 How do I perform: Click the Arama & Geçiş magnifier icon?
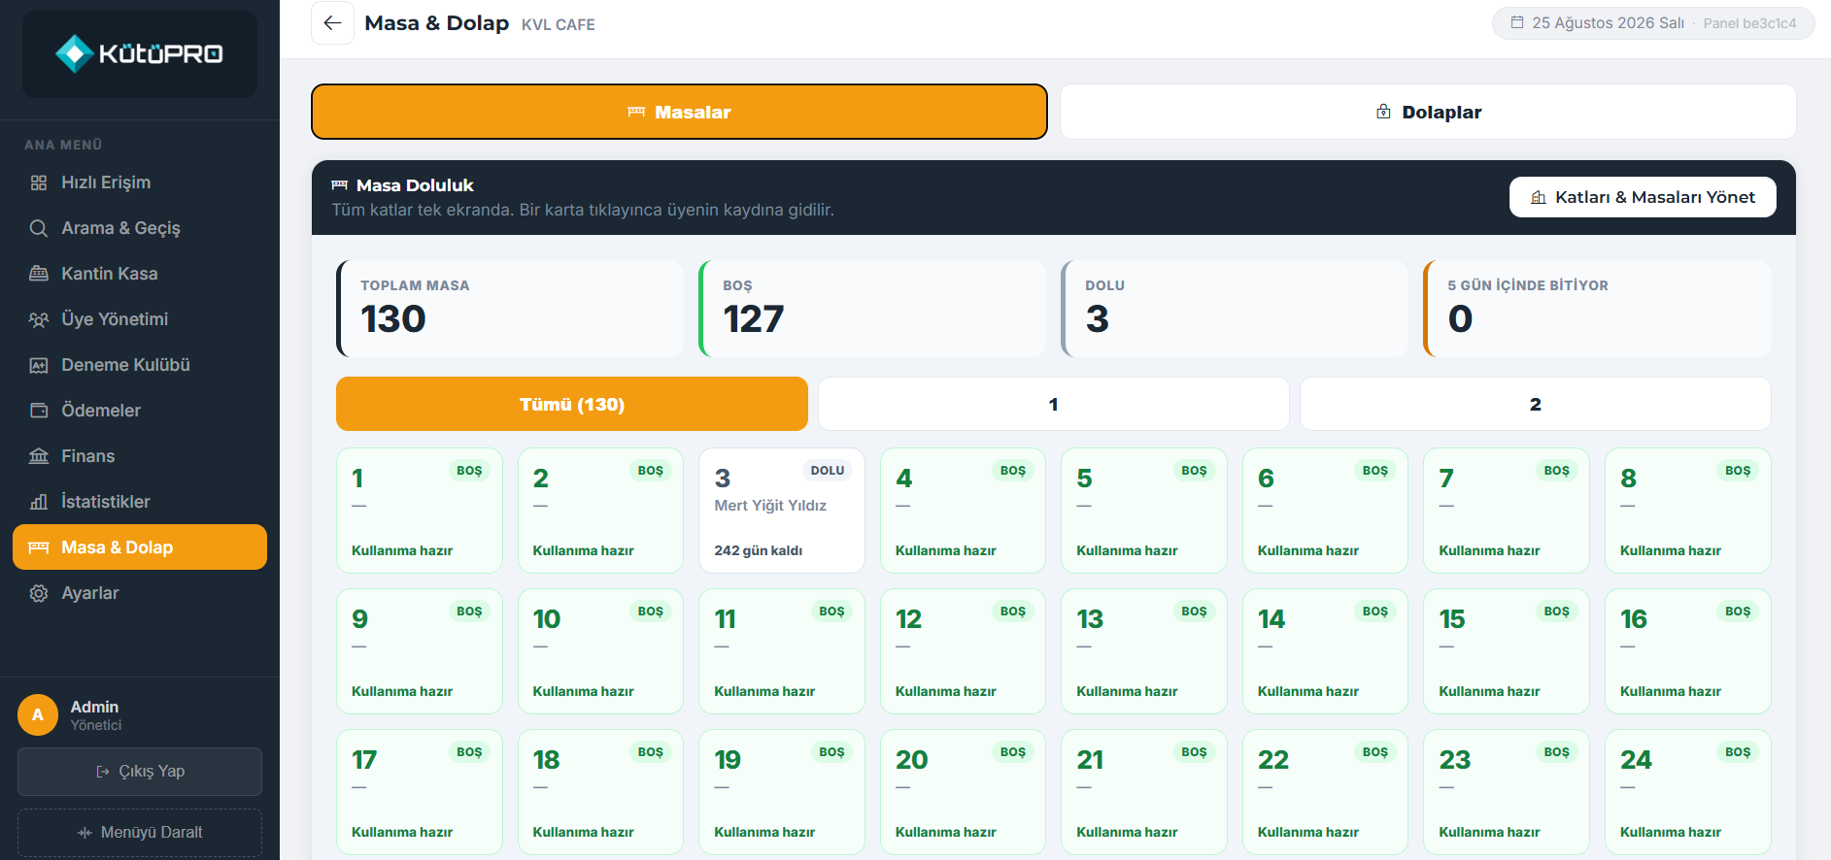pos(39,228)
